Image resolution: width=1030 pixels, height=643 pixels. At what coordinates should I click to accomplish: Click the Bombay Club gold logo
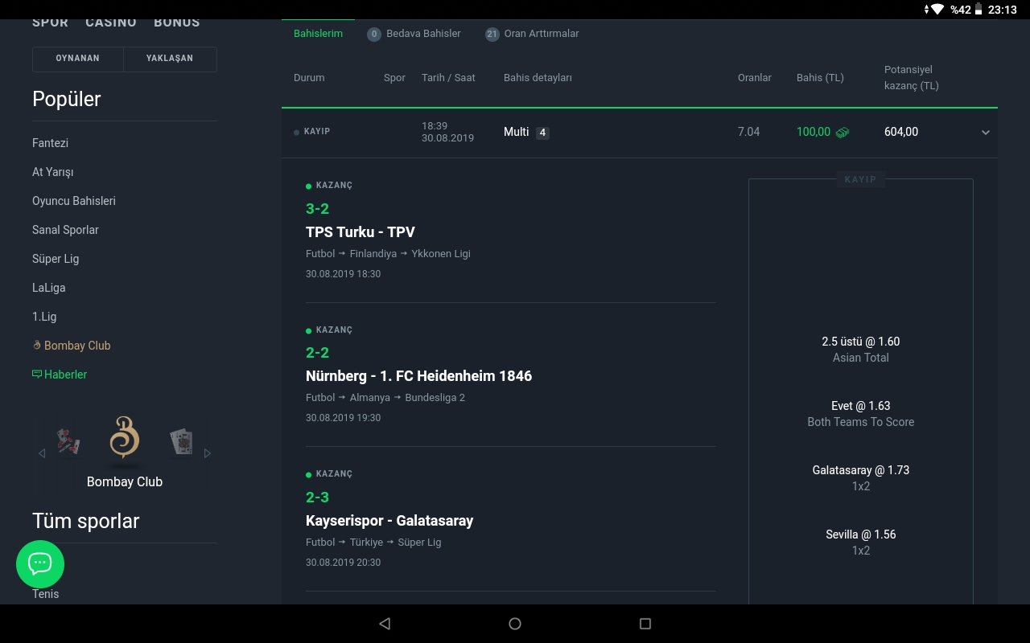[124, 437]
